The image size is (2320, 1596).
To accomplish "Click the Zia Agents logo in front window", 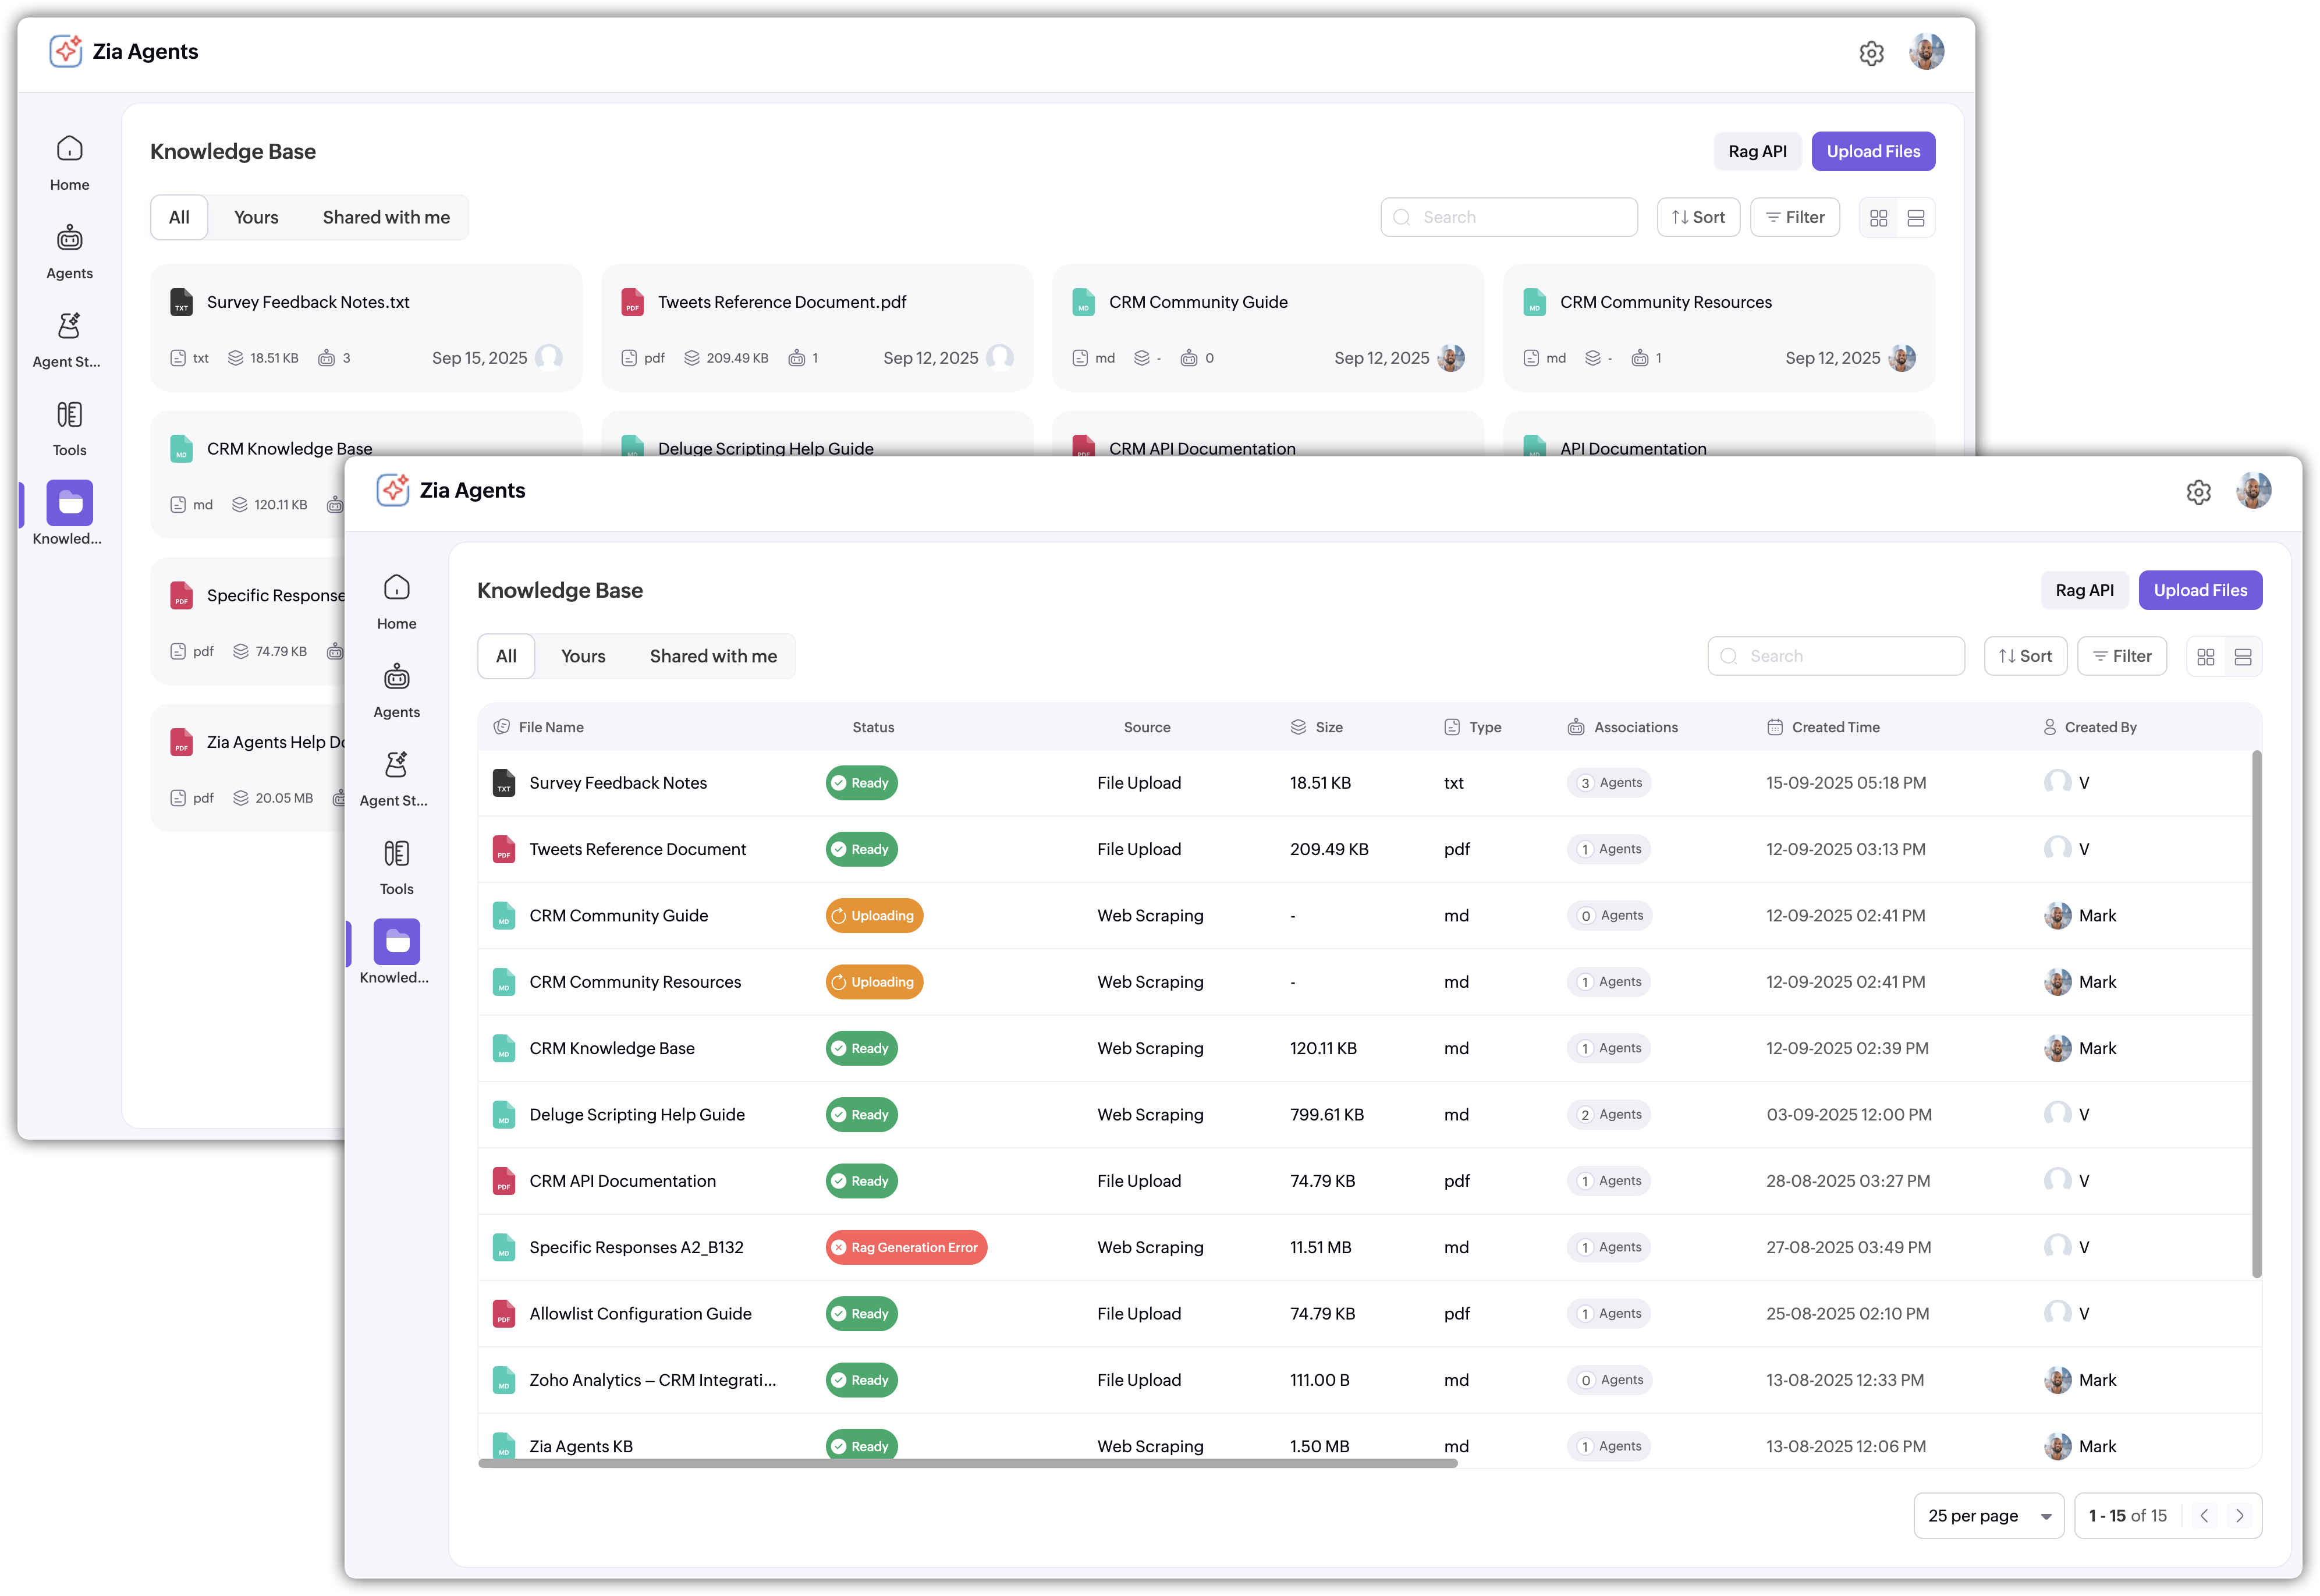I will pyautogui.click(x=393, y=490).
